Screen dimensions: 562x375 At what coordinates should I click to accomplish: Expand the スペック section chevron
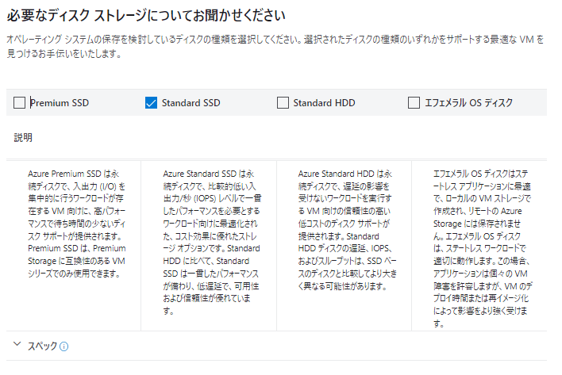click(17, 344)
